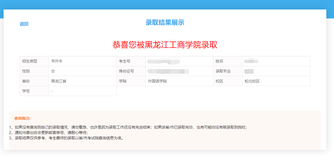Screen dimensions: 334x156
Task: Click the blurred value beside 录取专业
Action: (249, 71)
